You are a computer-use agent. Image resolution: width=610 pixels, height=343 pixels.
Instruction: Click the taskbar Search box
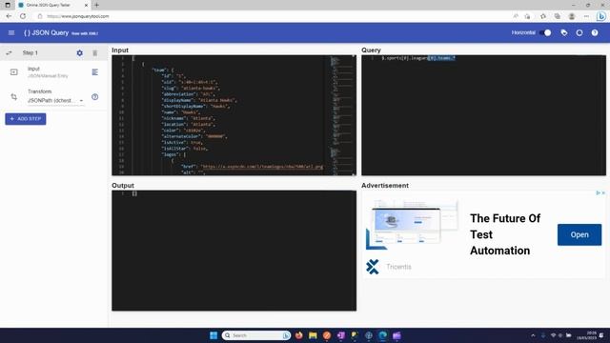point(256,335)
